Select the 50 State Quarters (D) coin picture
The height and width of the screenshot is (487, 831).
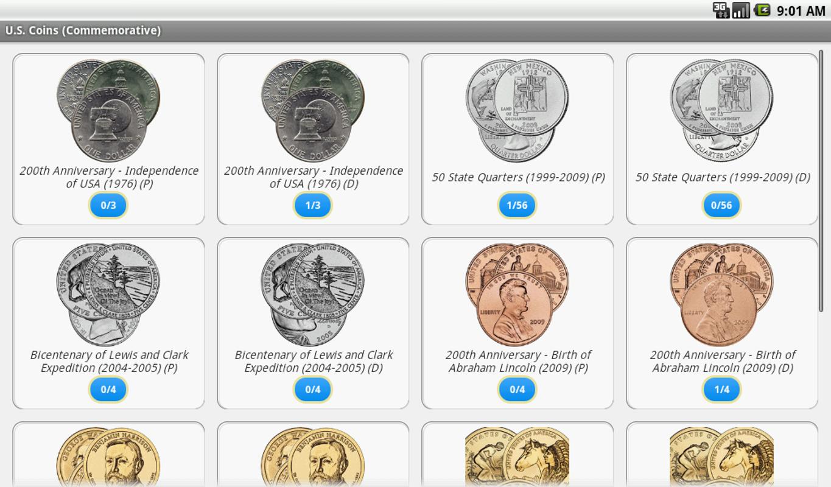pyautogui.click(x=722, y=110)
